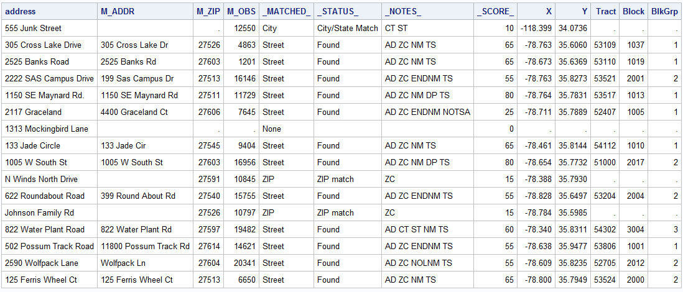Select the _STATUS_ column header
Image resolution: width=683 pixels, height=292 pixels.
[338, 12]
